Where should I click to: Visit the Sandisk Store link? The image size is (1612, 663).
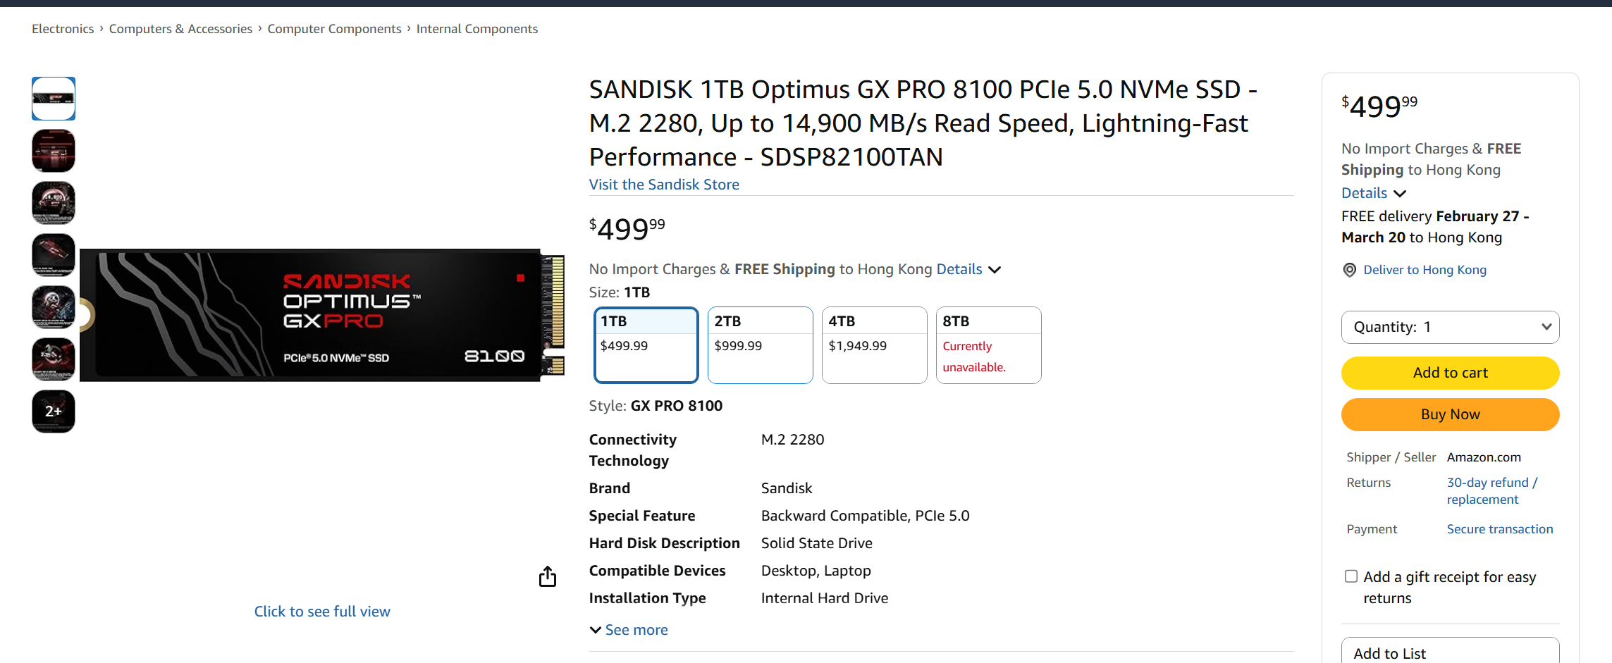click(x=664, y=185)
